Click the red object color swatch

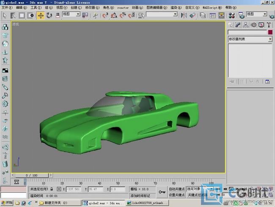[270, 32]
